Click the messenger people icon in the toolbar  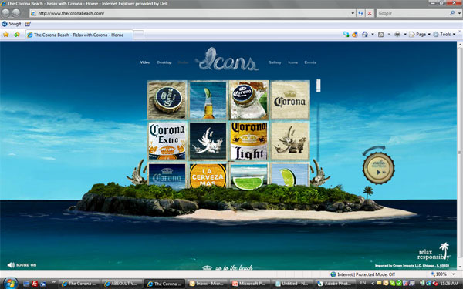click(346, 35)
